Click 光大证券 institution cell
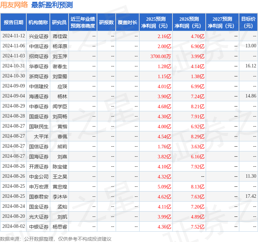This screenshot has height=242, width=258. click(x=39, y=217)
